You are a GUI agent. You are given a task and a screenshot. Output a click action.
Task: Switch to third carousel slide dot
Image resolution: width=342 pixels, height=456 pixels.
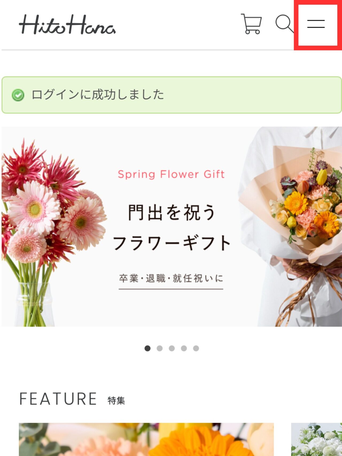(172, 348)
